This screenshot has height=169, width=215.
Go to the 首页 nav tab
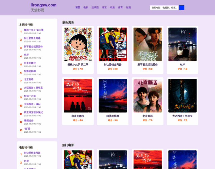(x=78, y=8)
